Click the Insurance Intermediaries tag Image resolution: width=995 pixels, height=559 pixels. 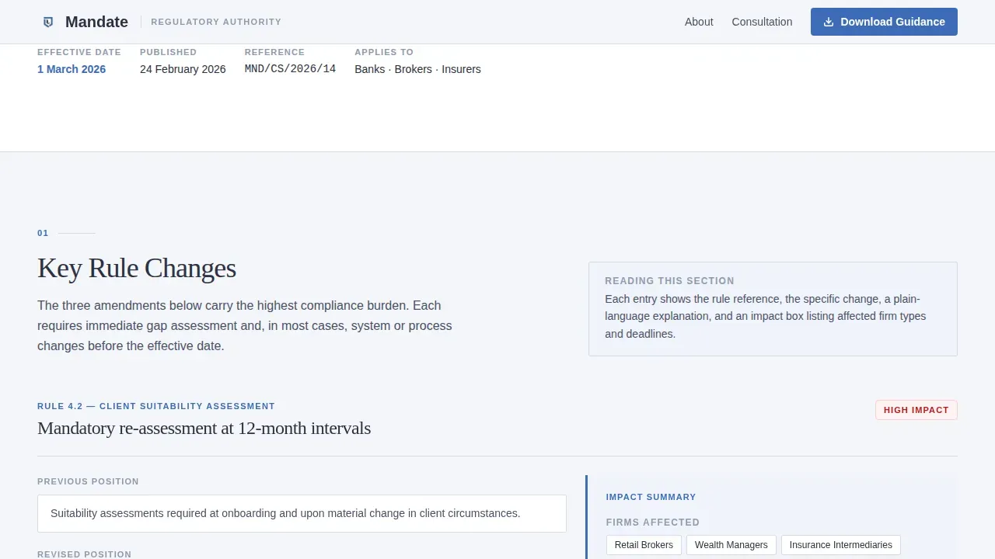point(840,545)
